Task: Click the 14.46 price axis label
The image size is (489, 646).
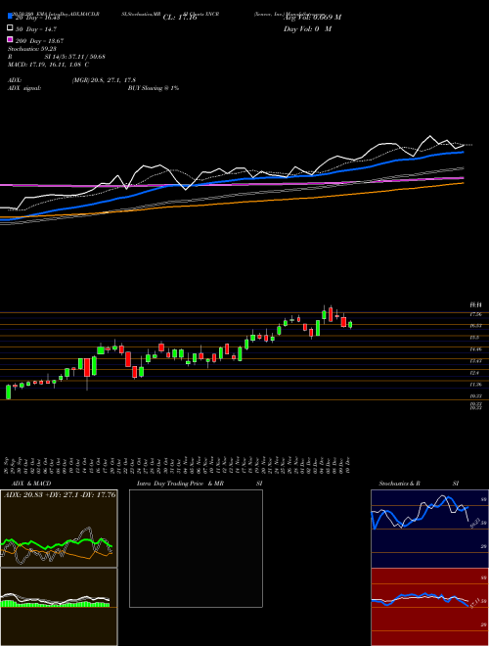Action: 476,349
